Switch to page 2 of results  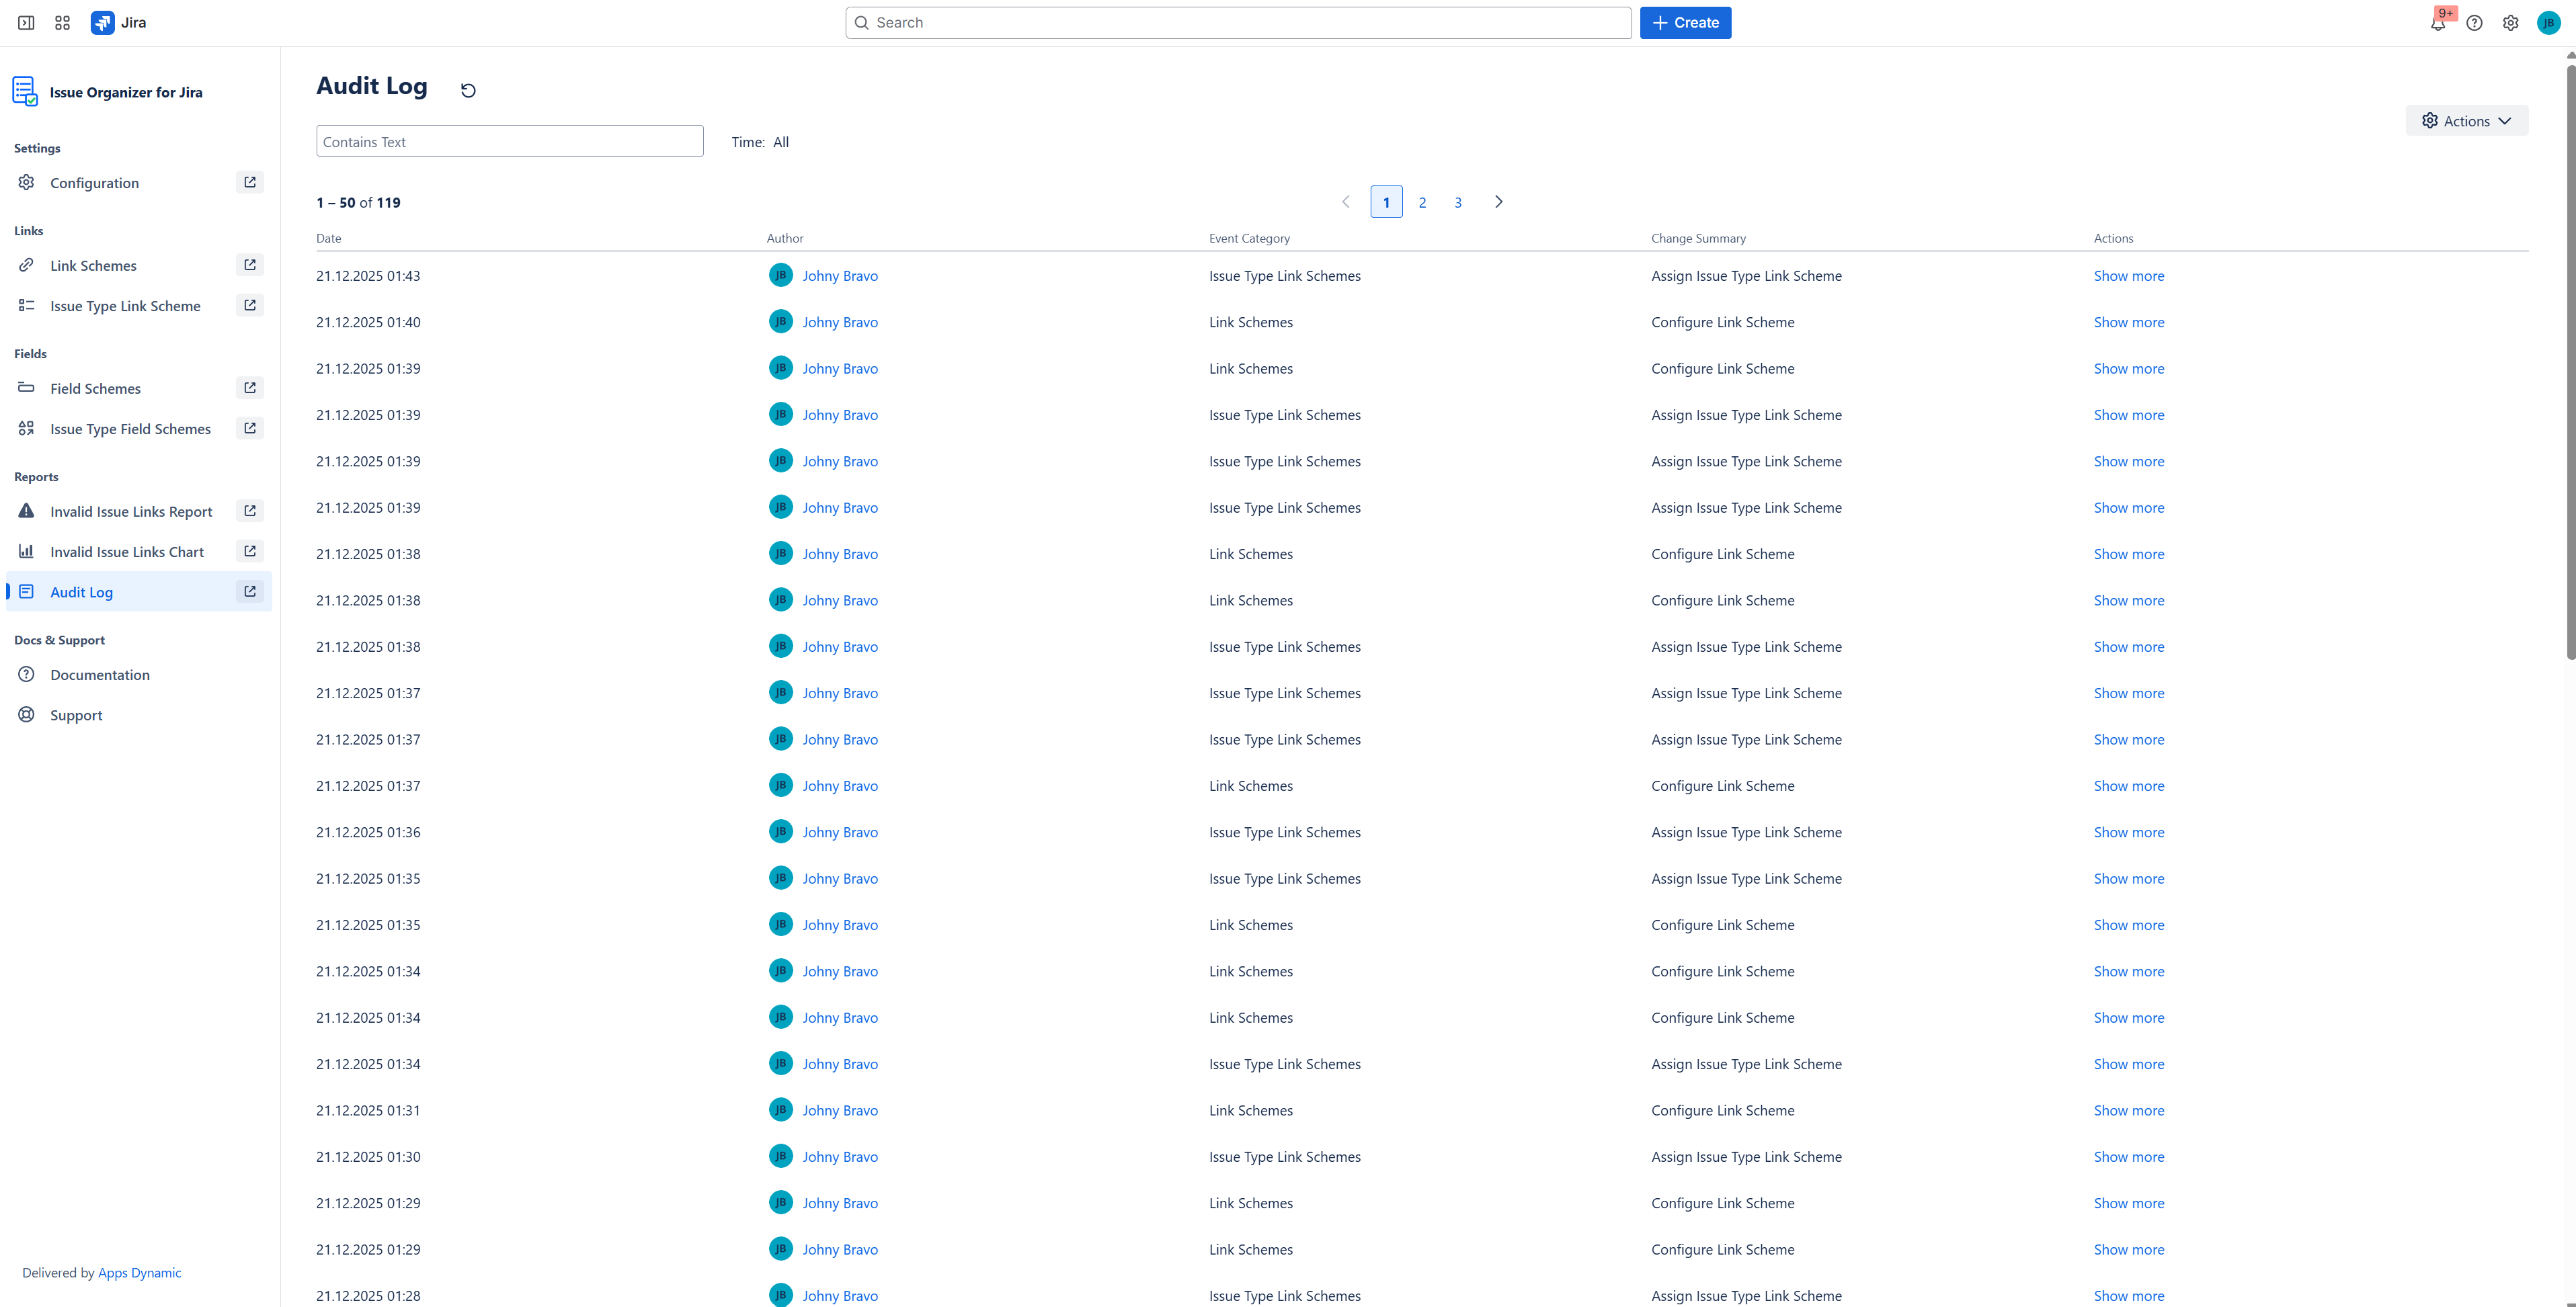1422,202
